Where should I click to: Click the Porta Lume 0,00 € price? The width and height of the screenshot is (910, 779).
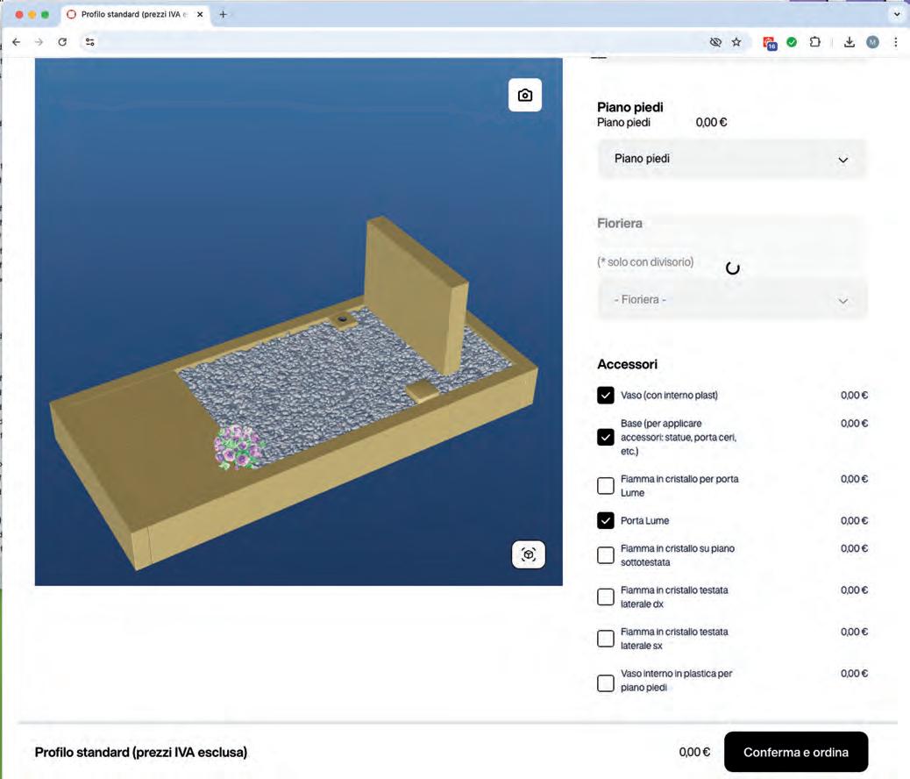(854, 520)
